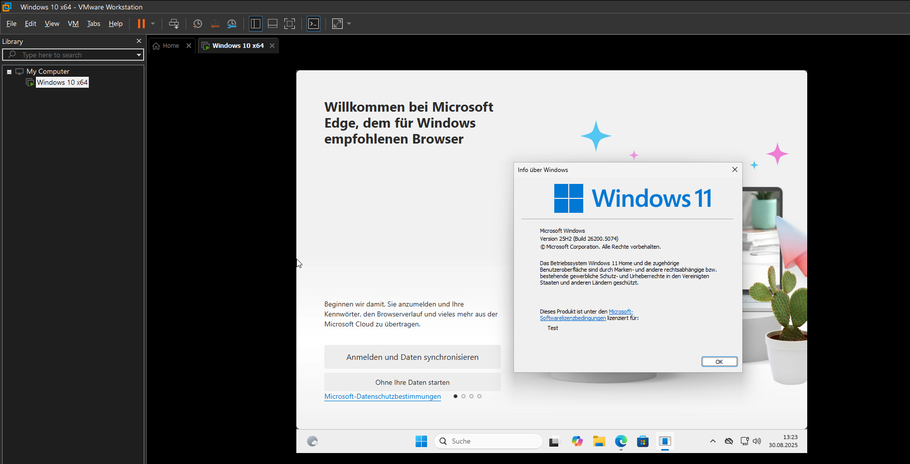Toggle the library sidebar view
Viewport: 910px width, 464px height.
[x=255, y=24]
